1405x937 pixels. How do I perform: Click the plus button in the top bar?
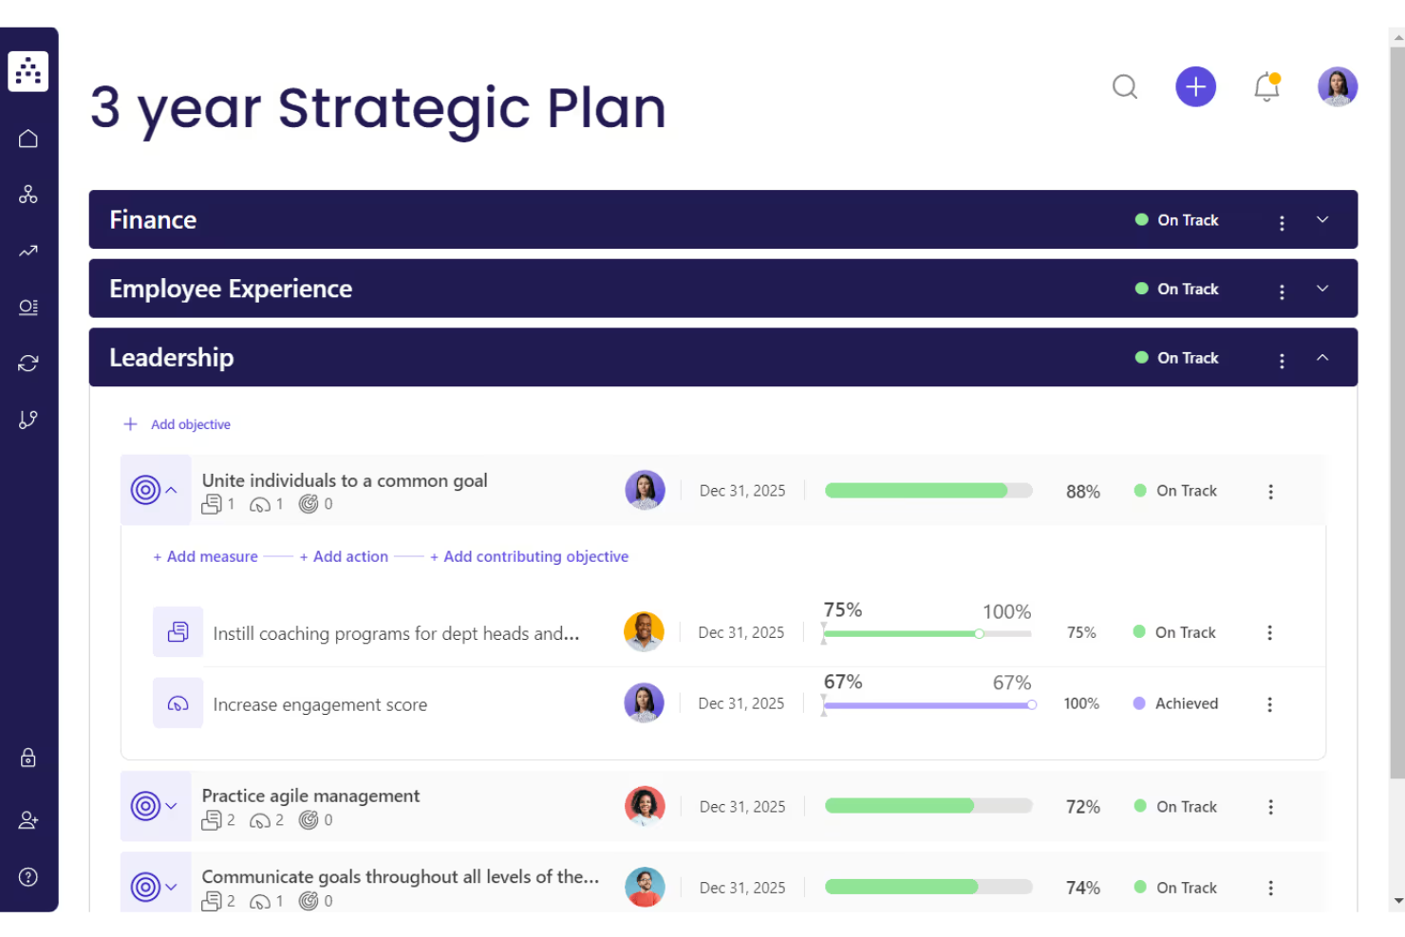click(1195, 86)
